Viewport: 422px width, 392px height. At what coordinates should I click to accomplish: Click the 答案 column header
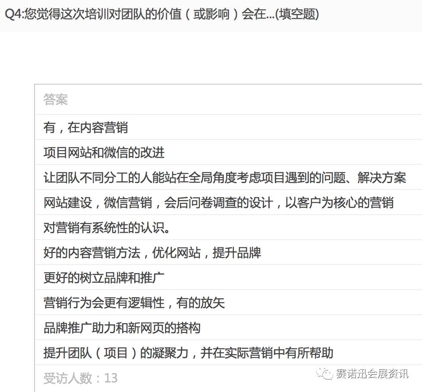pos(56,100)
